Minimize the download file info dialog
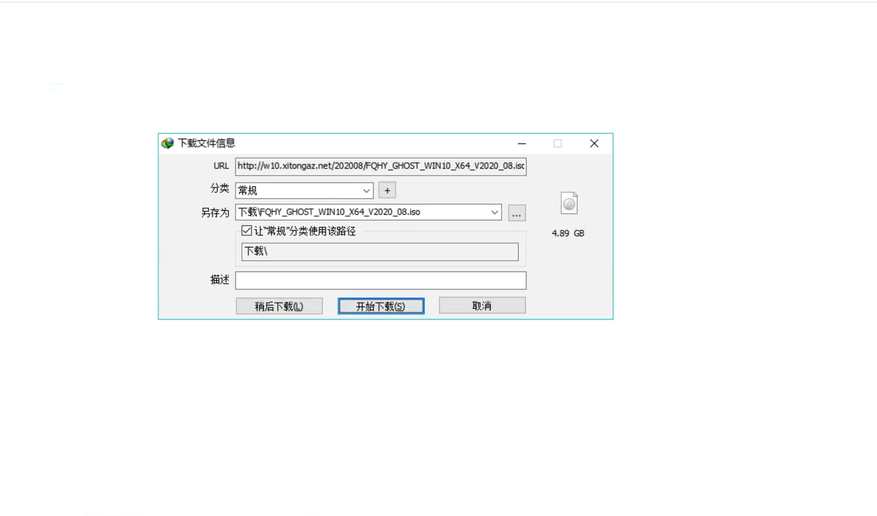This screenshot has width=877, height=516. click(x=522, y=144)
